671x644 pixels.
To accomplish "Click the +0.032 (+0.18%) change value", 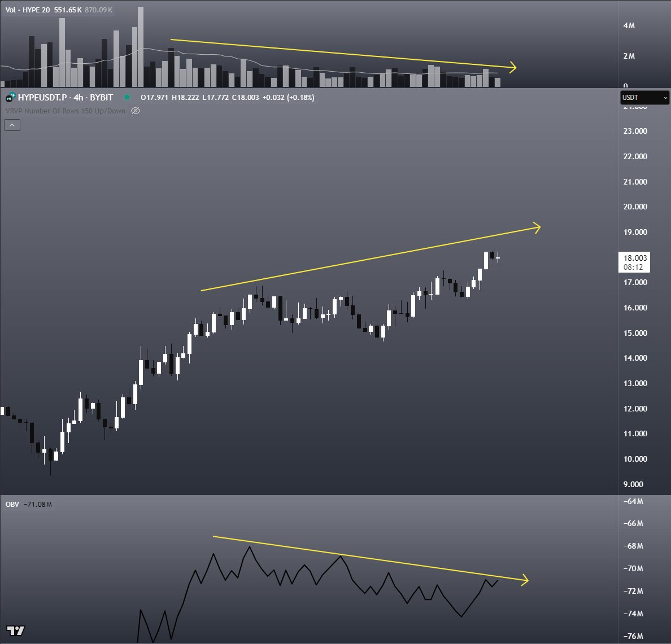I will [x=288, y=98].
